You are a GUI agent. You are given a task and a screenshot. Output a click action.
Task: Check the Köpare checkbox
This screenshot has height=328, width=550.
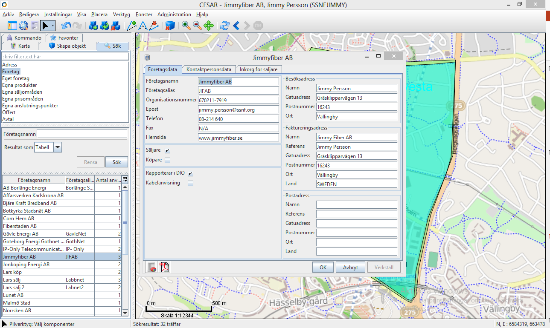point(167,160)
